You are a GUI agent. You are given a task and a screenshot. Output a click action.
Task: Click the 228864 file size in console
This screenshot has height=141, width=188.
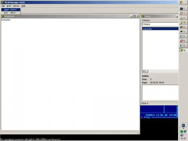[150, 115]
